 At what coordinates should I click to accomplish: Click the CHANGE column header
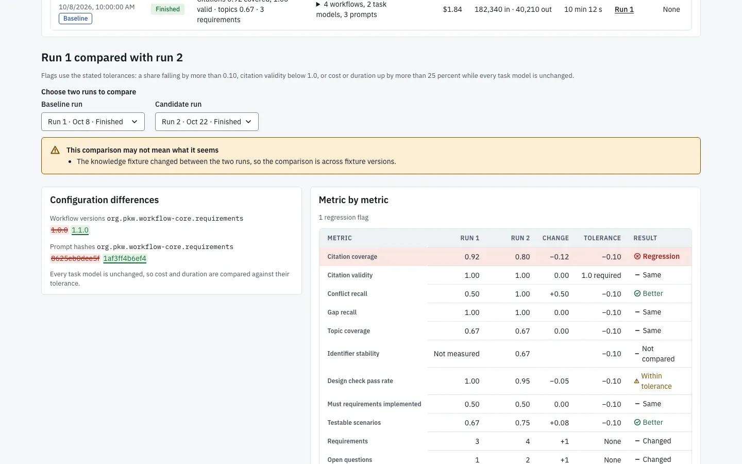point(555,238)
